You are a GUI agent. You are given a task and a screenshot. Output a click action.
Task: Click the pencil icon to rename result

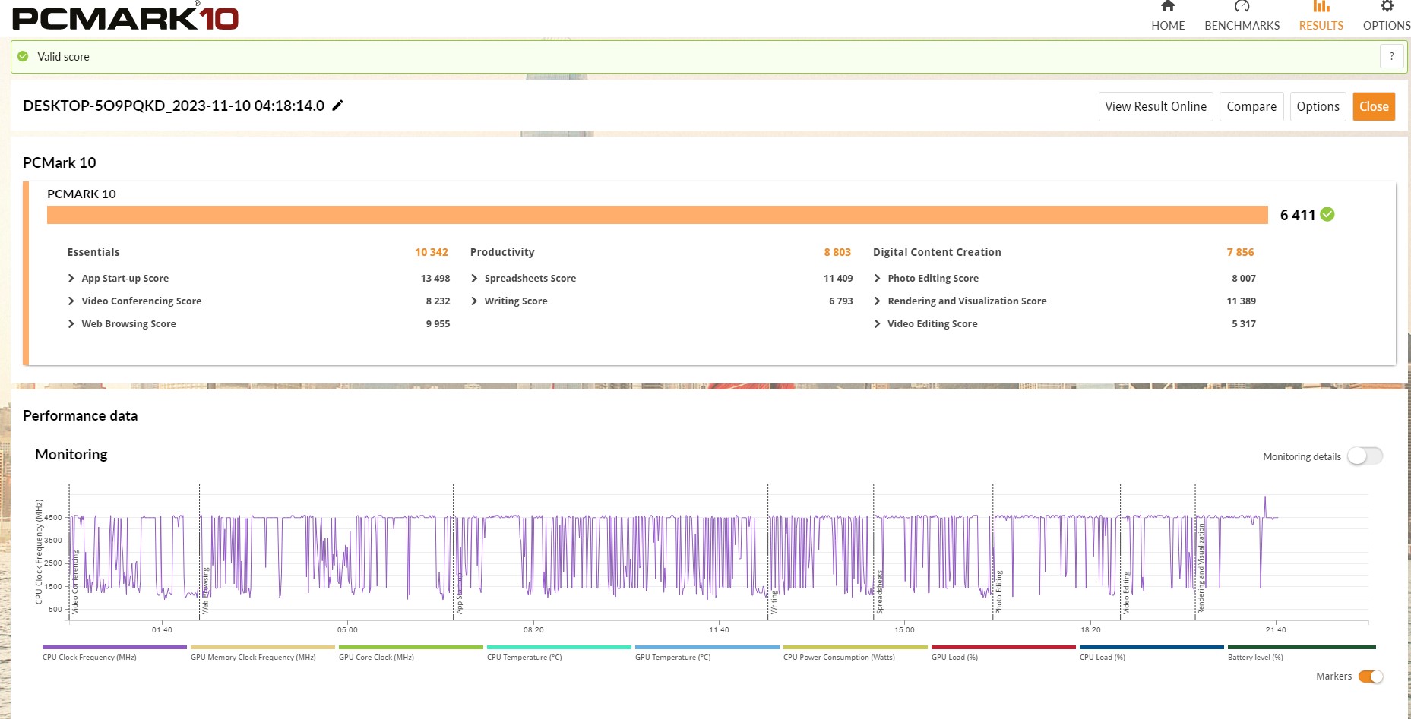[338, 106]
